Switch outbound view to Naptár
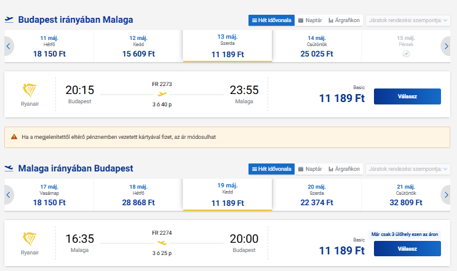This screenshot has height=271, width=457. [310, 20]
